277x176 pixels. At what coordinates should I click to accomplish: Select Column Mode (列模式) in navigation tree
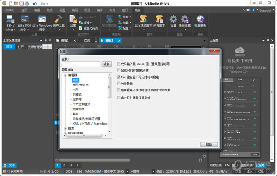click(x=77, y=95)
